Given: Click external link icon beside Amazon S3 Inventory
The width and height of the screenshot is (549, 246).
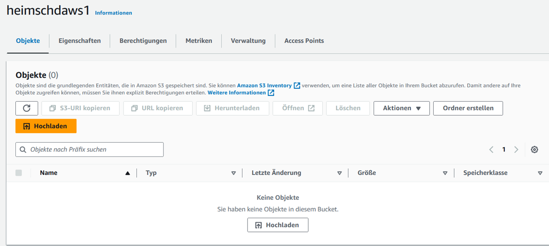Looking at the screenshot, I should click(297, 86).
